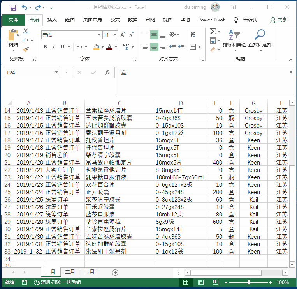Click the AutoSum sigma icon
The height and width of the screenshot is (289, 297).
point(213,32)
